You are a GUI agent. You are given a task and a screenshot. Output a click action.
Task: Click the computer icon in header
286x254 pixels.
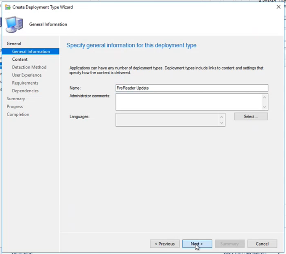[x=14, y=24]
